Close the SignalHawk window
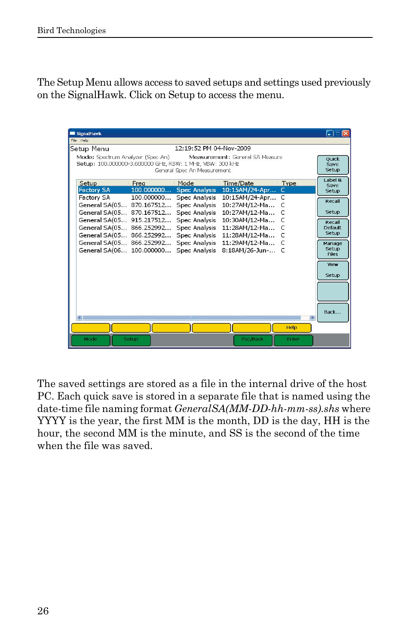This screenshot has height=635, width=410. (x=346, y=133)
